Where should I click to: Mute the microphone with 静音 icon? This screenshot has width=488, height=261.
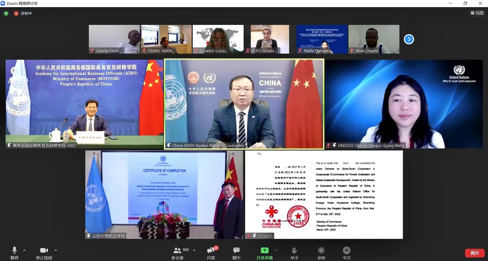(x=15, y=250)
